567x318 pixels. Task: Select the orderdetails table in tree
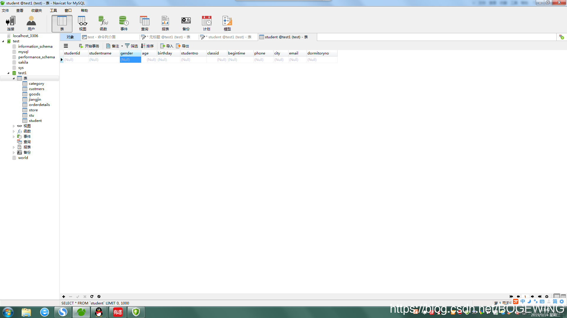pyautogui.click(x=39, y=105)
